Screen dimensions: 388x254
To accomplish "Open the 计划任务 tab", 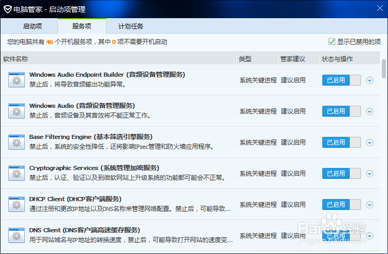I will tap(131, 26).
